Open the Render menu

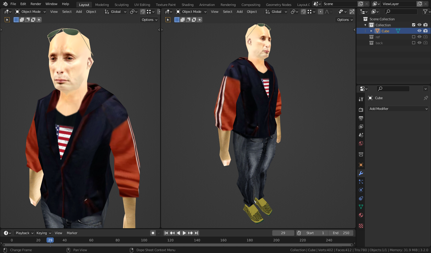36,4
